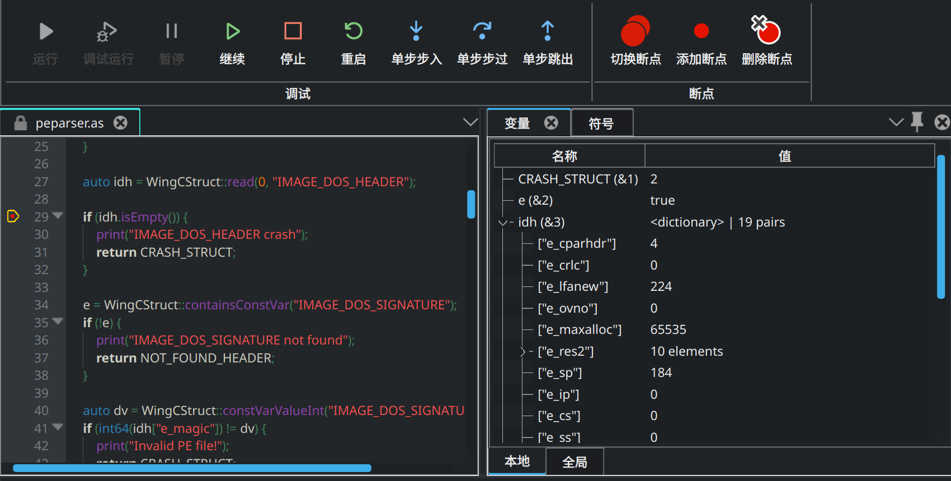Click the Continue (继续) debug icon
951x481 pixels.
click(x=232, y=32)
